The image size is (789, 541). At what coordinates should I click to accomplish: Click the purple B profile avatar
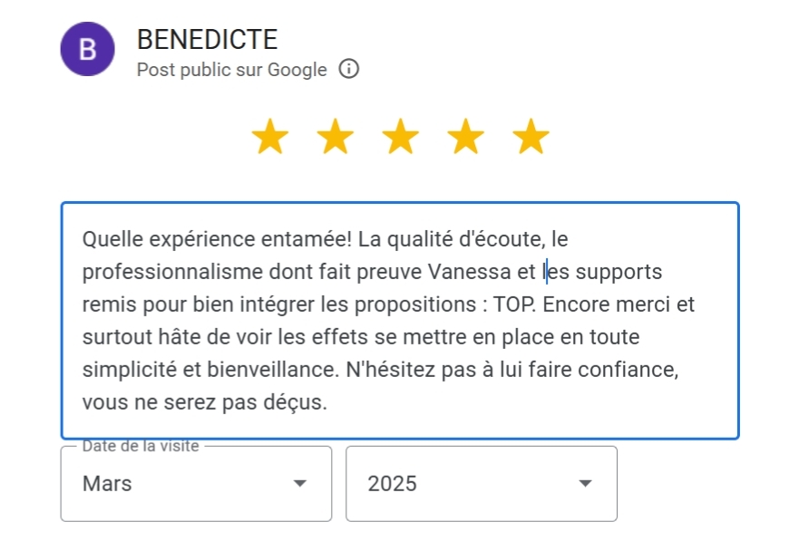pyautogui.click(x=87, y=49)
